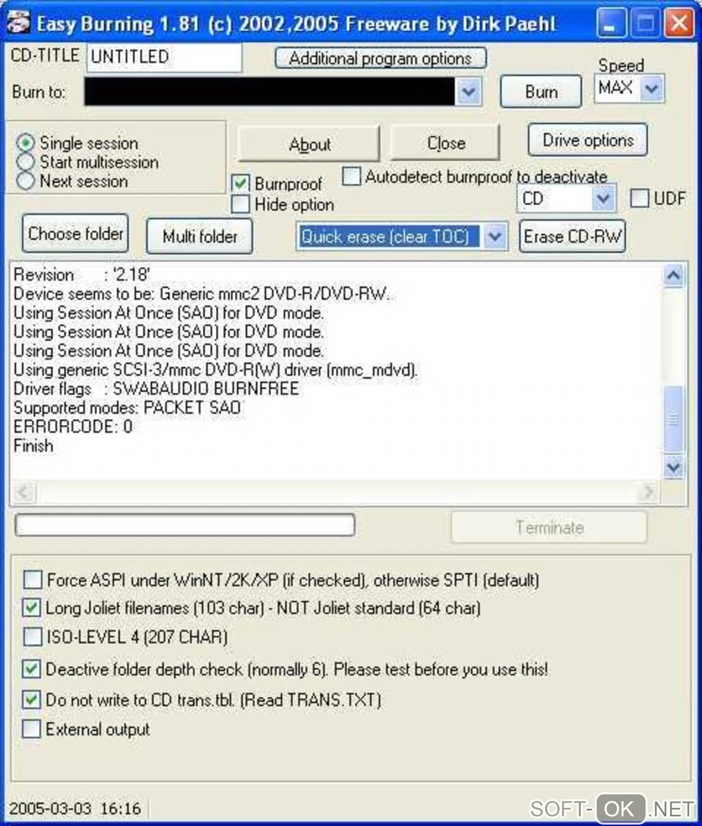Image resolution: width=702 pixels, height=826 pixels.
Task: Uncheck Do not write to CD trans.tbl
Action: click(32, 700)
